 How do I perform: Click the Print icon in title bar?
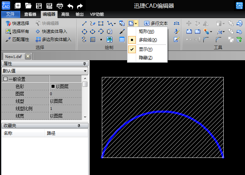[60, 6]
